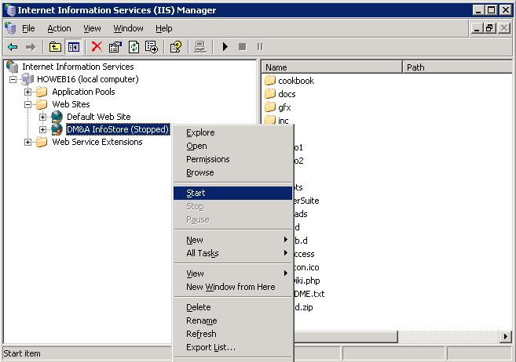Click the docs folder icon

(x=270, y=93)
